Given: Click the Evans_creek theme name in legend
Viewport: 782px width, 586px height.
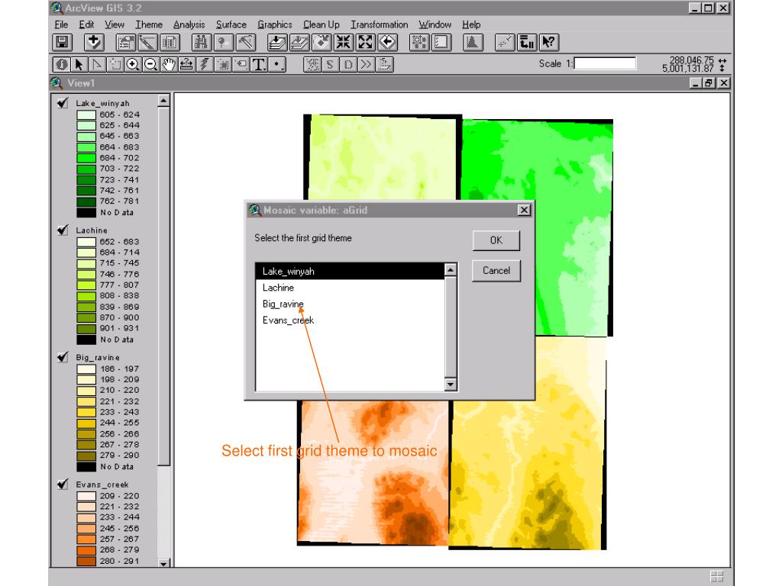Looking at the screenshot, I should click(102, 485).
